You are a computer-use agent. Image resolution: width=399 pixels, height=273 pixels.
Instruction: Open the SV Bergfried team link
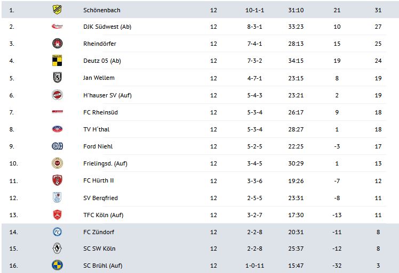point(100,198)
